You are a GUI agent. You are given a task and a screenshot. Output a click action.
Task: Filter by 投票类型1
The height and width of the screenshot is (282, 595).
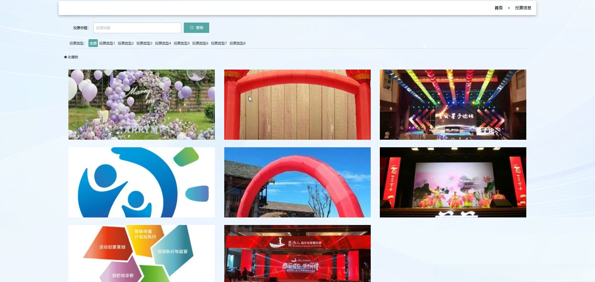click(x=107, y=43)
